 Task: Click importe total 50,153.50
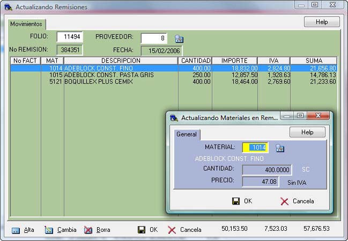(x=234, y=229)
